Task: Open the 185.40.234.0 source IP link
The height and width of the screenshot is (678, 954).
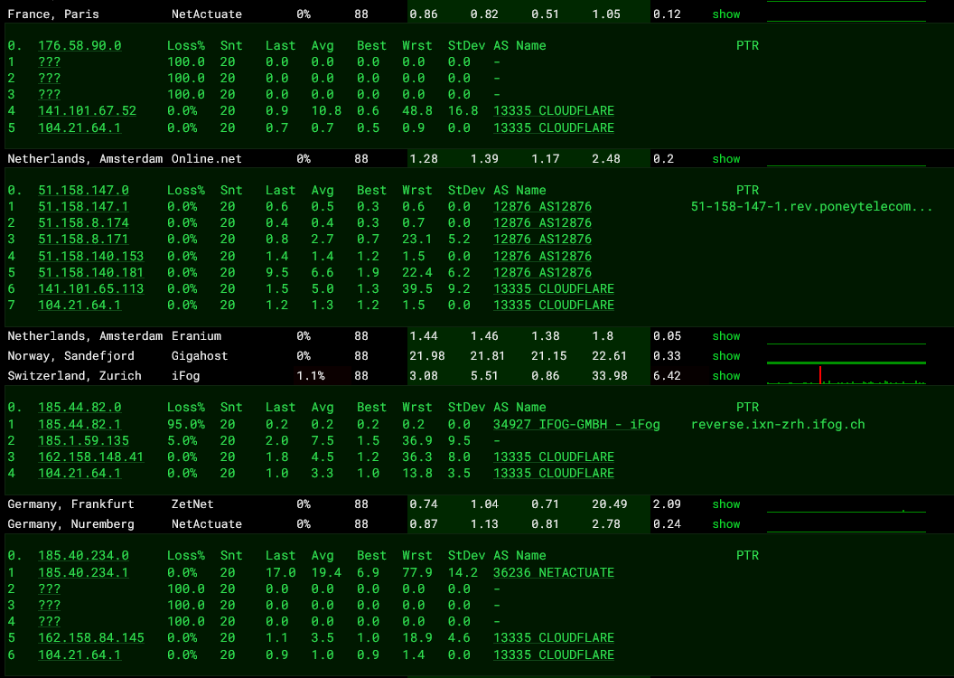Action: [83, 556]
